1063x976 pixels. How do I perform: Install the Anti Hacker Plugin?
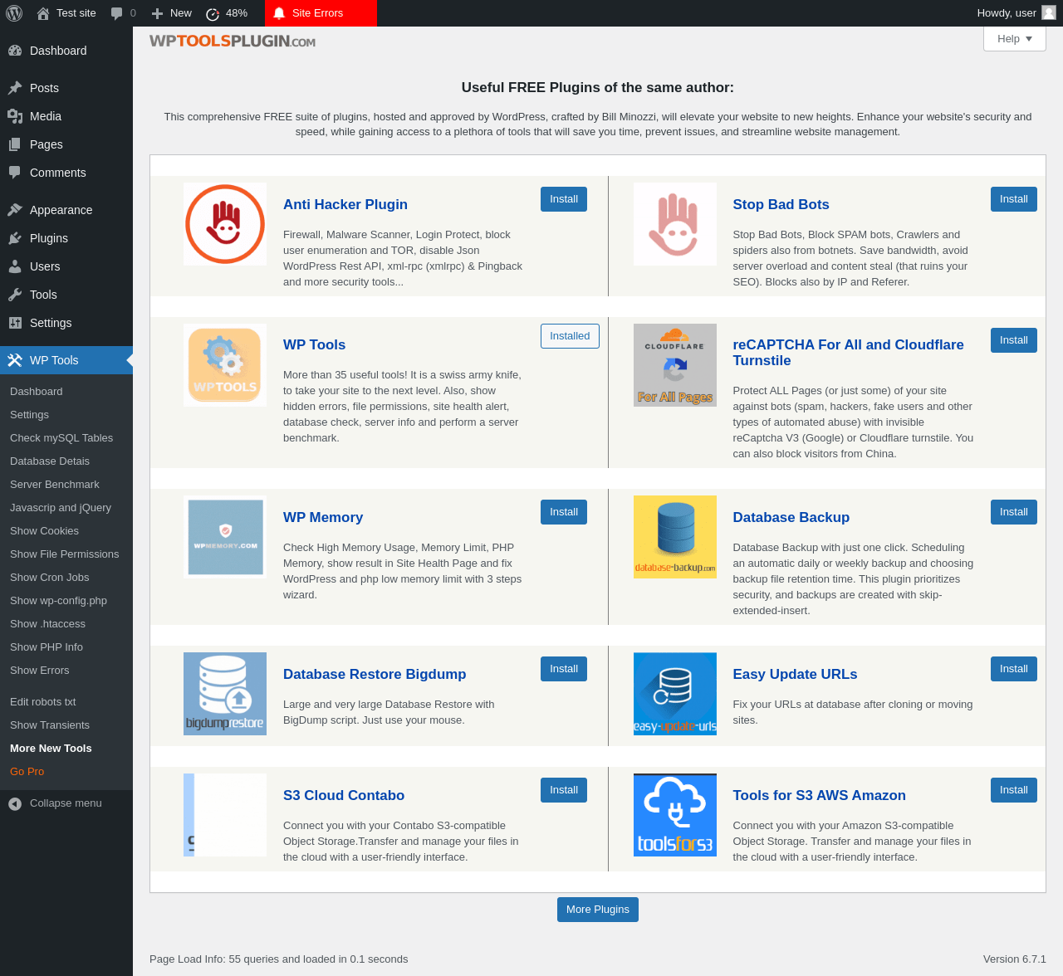[x=564, y=199]
